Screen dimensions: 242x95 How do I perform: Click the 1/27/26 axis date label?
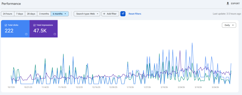pyautogui.click(x=147, y=87)
